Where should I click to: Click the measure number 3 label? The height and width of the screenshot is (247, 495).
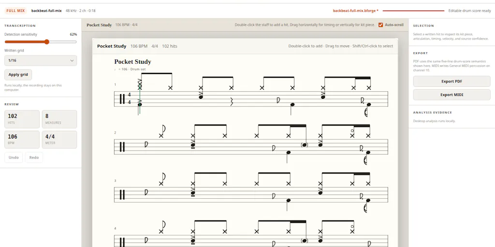tap(115, 181)
